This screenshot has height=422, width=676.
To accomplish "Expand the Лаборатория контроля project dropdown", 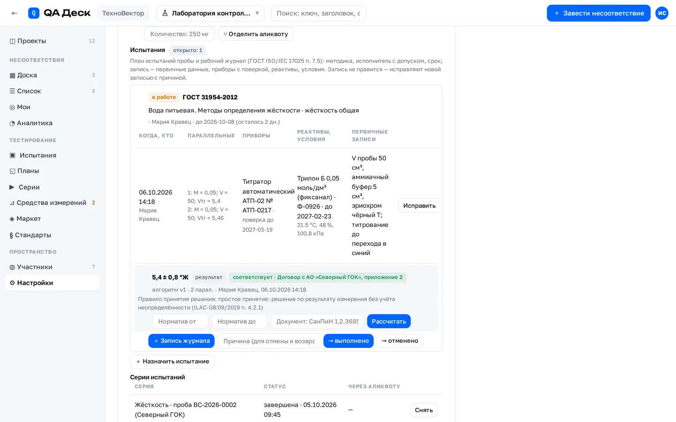I will pyautogui.click(x=210, y=13).
